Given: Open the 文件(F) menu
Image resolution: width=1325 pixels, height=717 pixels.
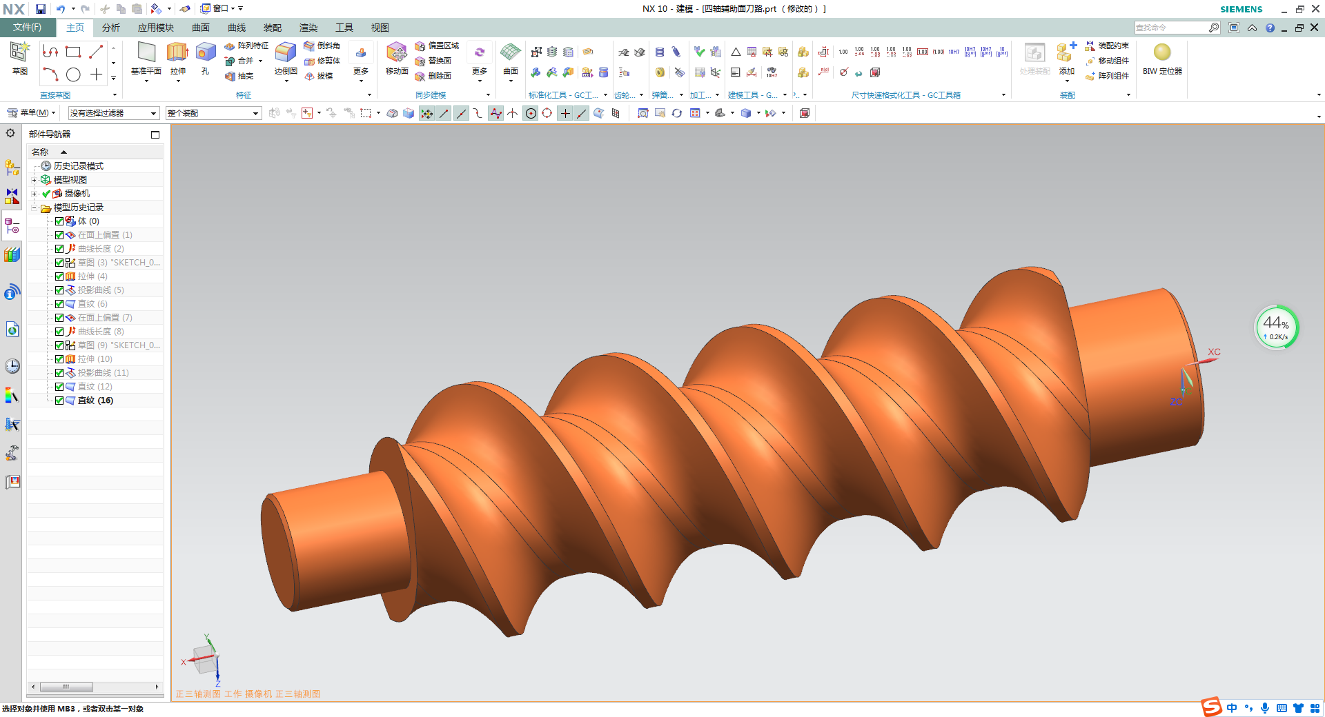Looking at the screenshot, I should point(28,28).
